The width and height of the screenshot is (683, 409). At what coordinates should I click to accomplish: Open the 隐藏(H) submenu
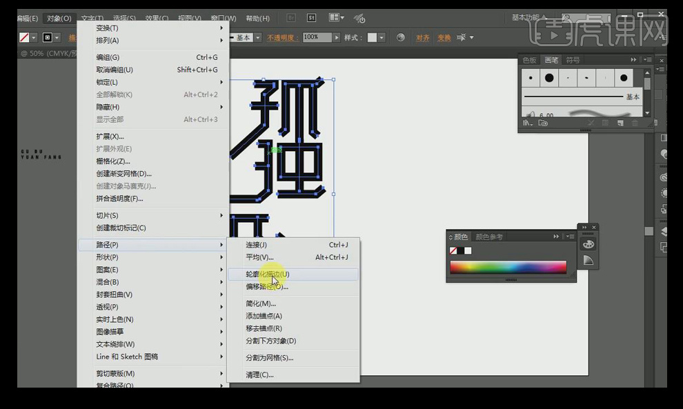pos(153,107)
